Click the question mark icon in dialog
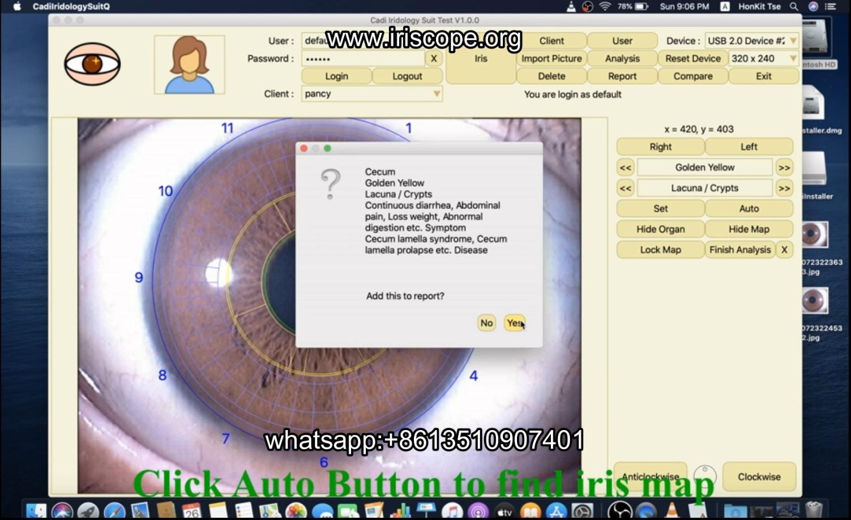 tap(331, 184)
